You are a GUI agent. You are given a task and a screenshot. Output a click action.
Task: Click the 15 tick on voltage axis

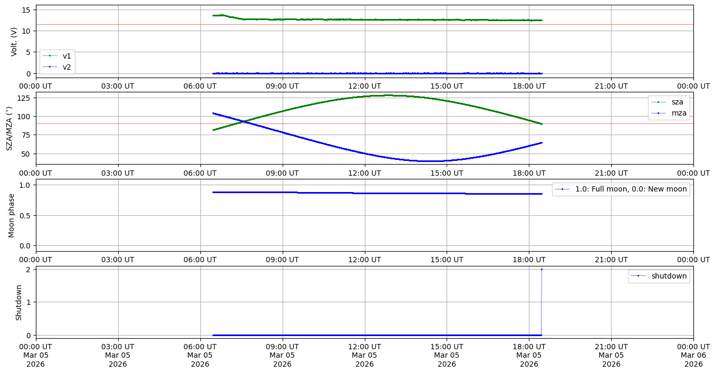[27, 9]
